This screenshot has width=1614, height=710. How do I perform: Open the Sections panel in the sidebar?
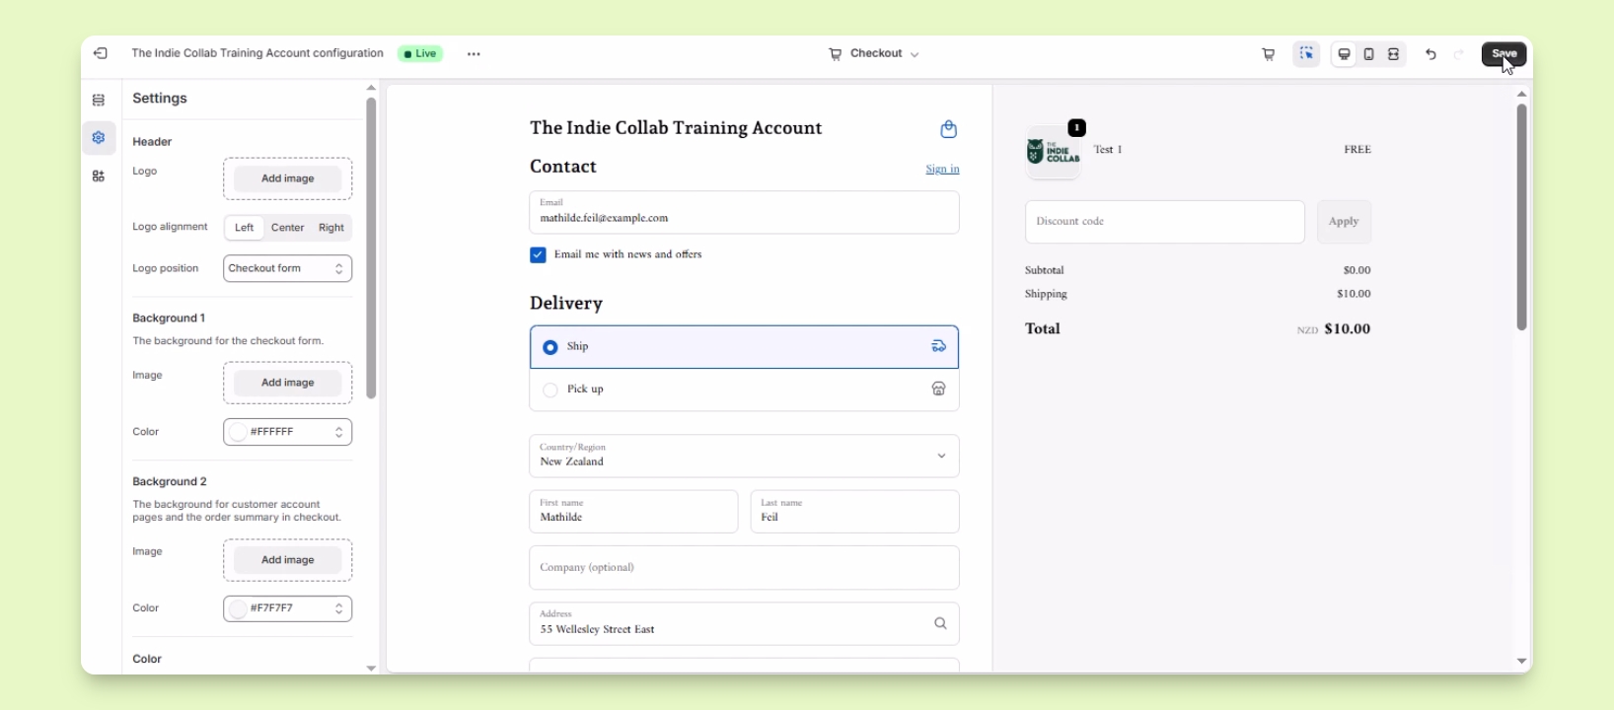pyautogui.click(x=99, y=100)
